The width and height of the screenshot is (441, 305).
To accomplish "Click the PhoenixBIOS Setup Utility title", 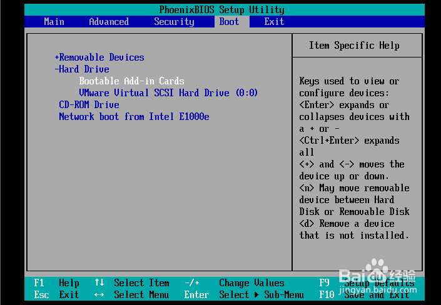I will coord(221,10).
